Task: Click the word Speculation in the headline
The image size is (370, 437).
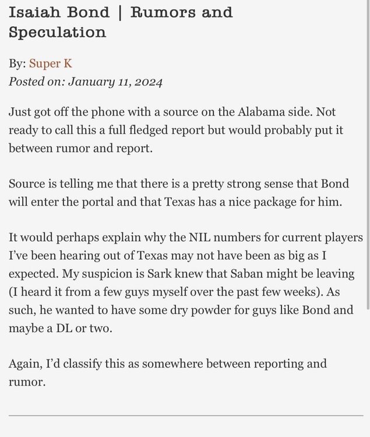Action: [57, 32]
